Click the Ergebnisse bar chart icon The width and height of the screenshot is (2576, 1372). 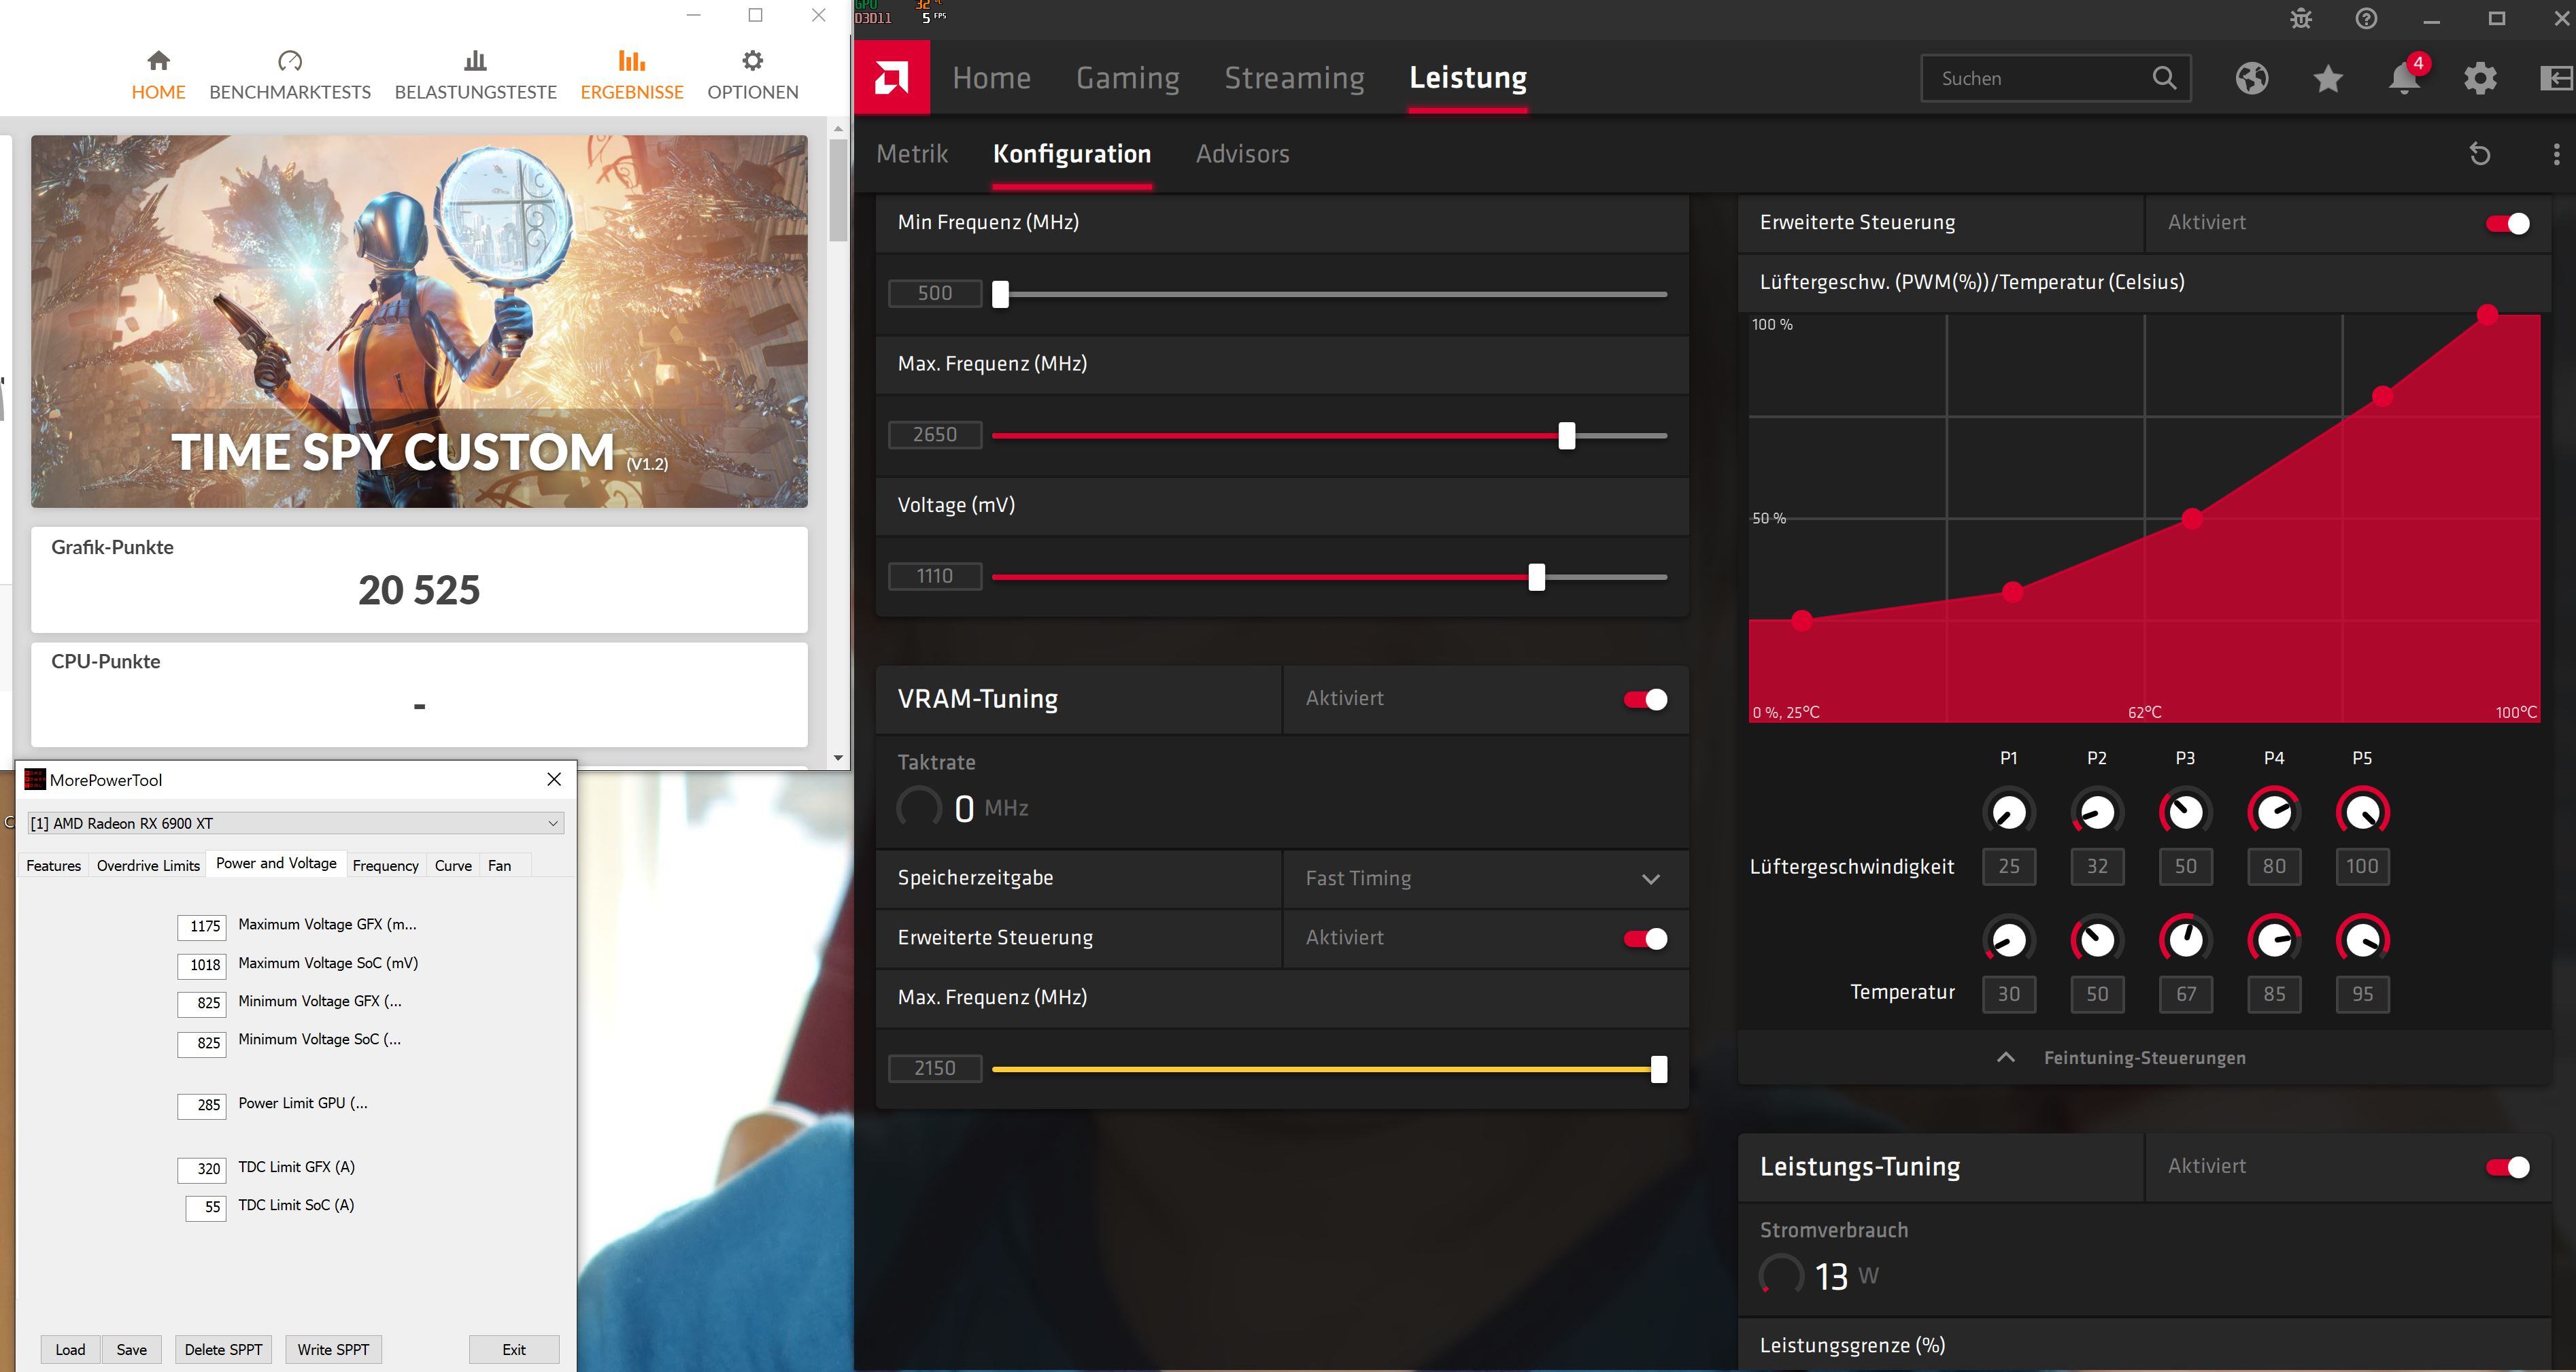point(631,61)
